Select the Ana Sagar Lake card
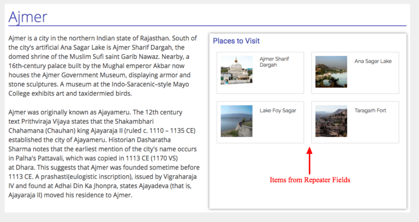The image size is (419, 222). (355, 73)
